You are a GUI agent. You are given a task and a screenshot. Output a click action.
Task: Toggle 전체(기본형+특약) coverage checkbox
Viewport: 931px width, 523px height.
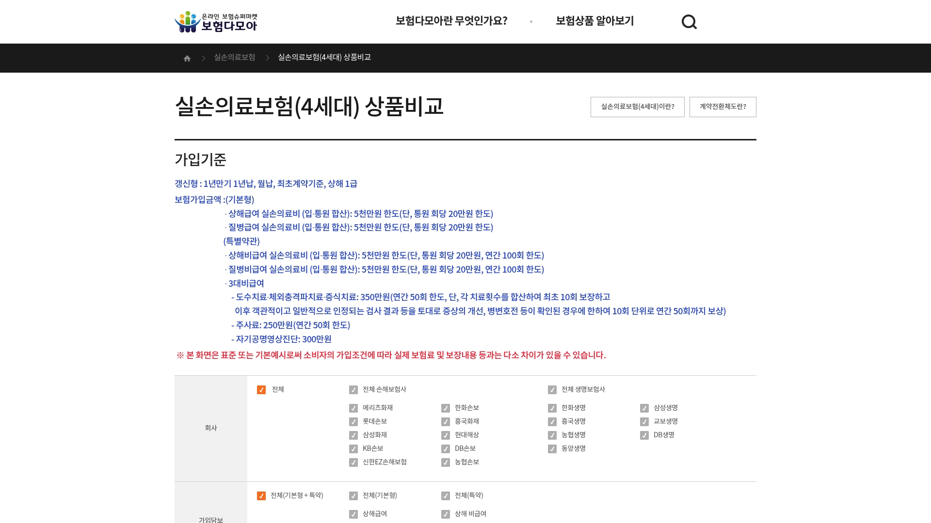[261, 495]
